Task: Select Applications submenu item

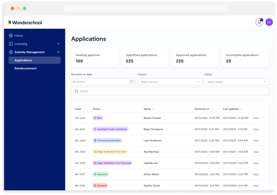Action: pyautogui.click(x=34, y=60)
